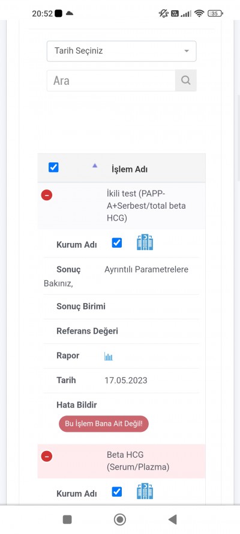Image resolution: width=240 pixels, height=534 pixels.
Task: Tap the Android home circle icon
Action: tap(119, 520)
